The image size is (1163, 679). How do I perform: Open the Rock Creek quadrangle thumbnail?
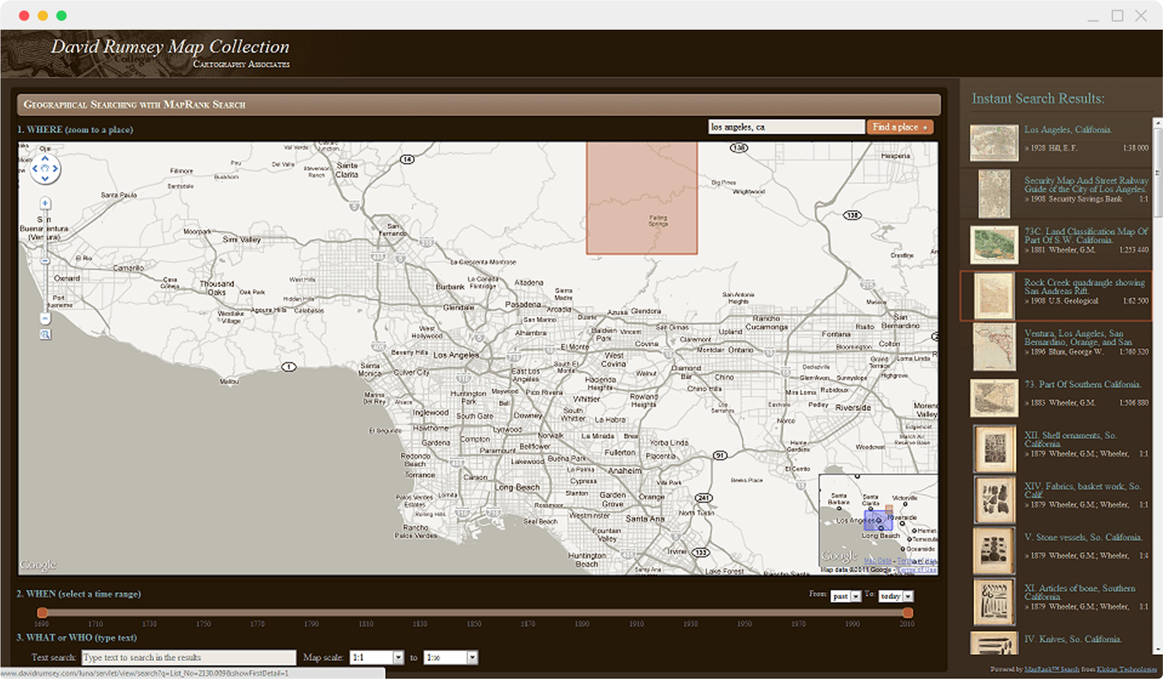click(x=994, y=296)
